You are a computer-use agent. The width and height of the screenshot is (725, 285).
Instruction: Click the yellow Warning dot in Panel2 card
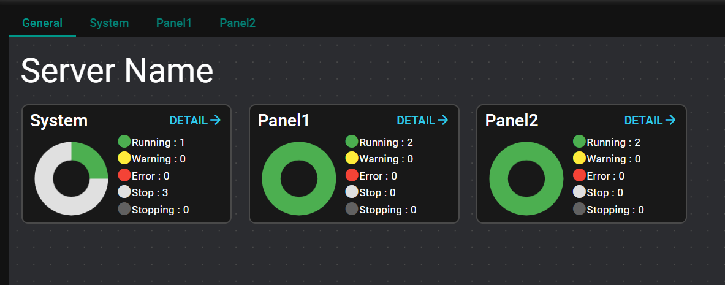(579, 158)
